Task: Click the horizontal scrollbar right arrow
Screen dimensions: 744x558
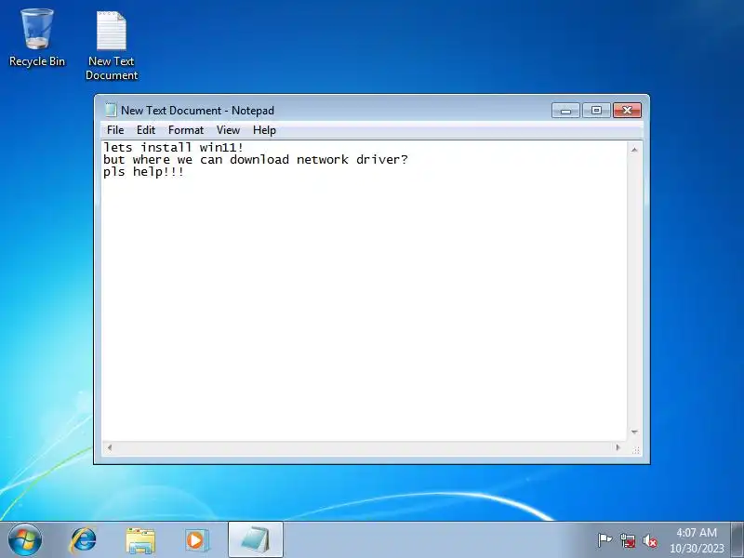Action: [618, 447]
